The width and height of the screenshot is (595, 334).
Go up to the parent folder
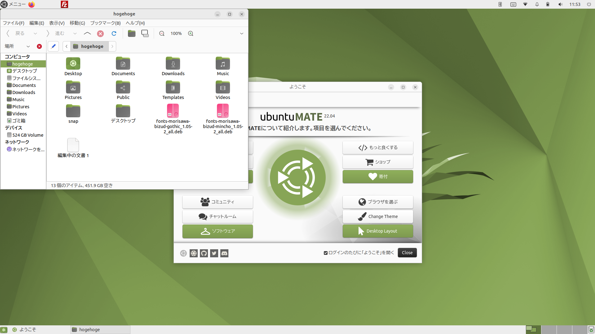point(87,33)
